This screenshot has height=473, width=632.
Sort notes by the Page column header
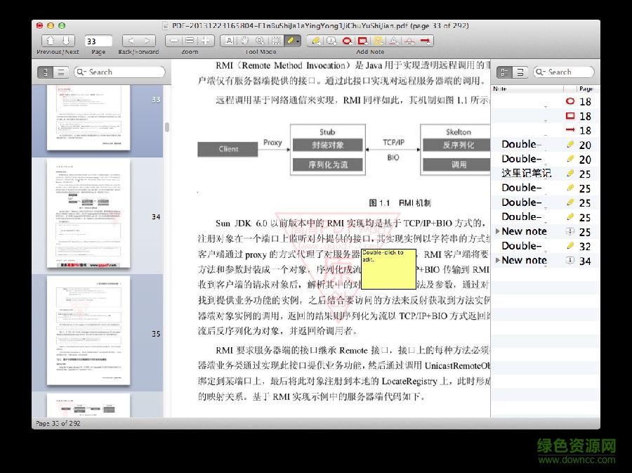pyautogui.click(x=586, y=89)
